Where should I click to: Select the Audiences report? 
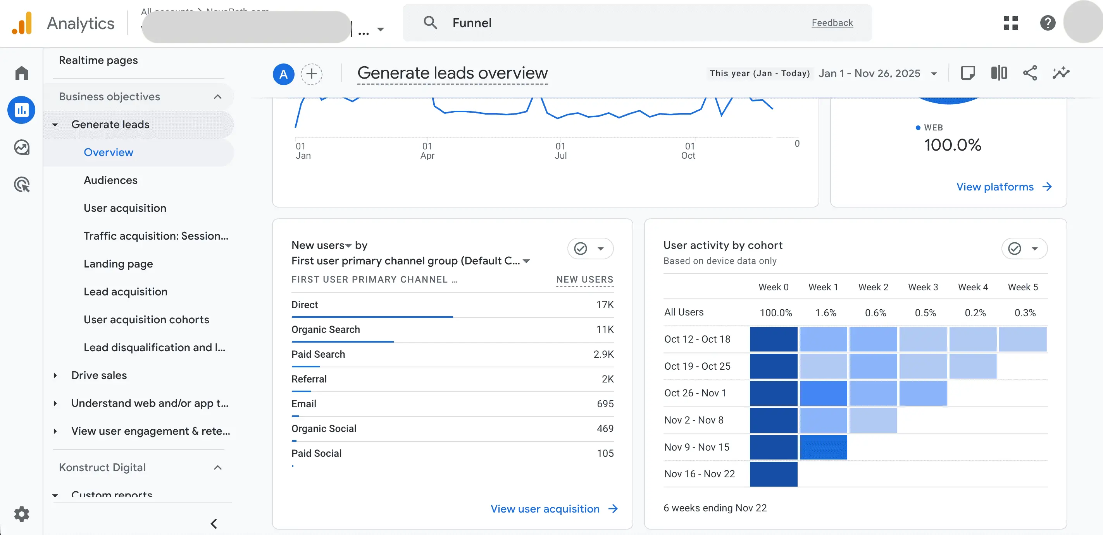point(110,180)
